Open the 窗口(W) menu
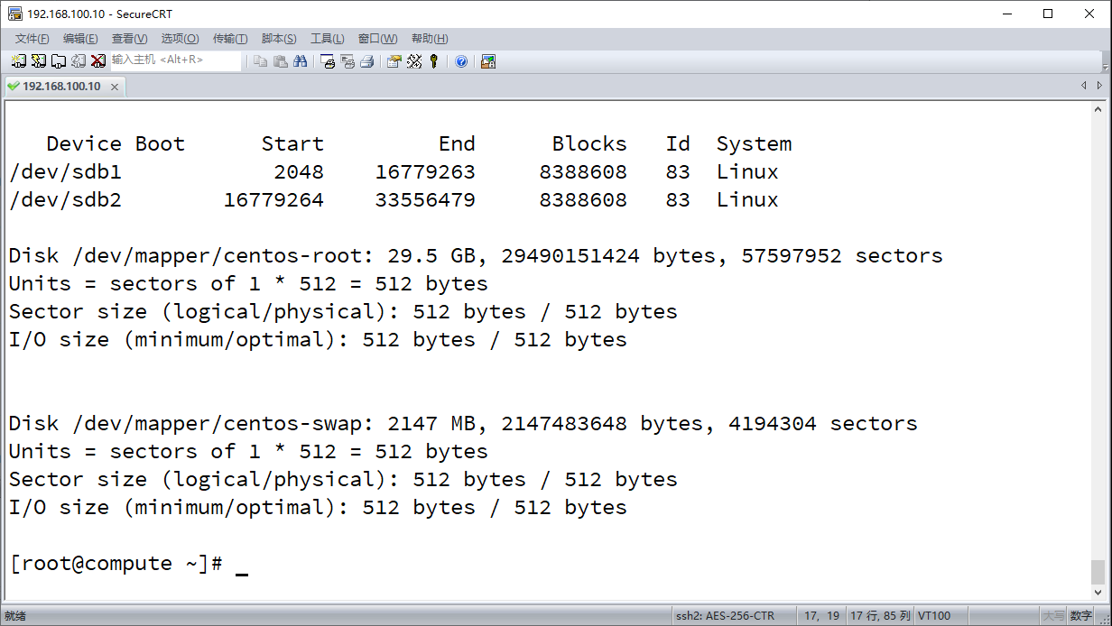Image resolution: width=1112 pixels, height=626 pixels. (377, 39)
